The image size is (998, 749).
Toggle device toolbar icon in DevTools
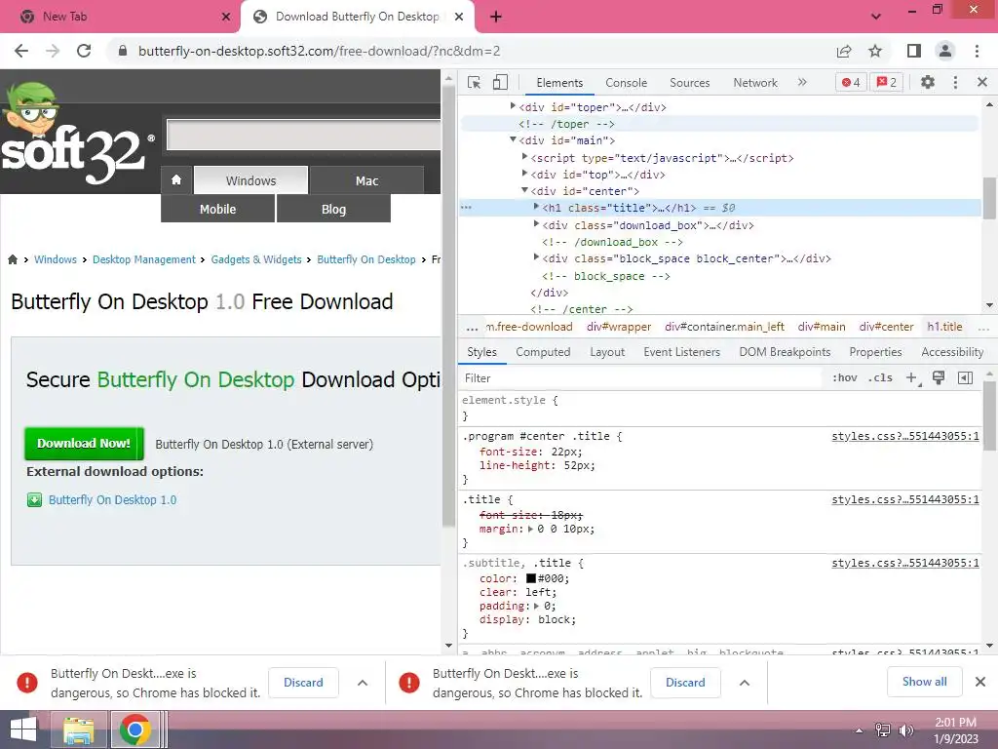click(500, 83)
